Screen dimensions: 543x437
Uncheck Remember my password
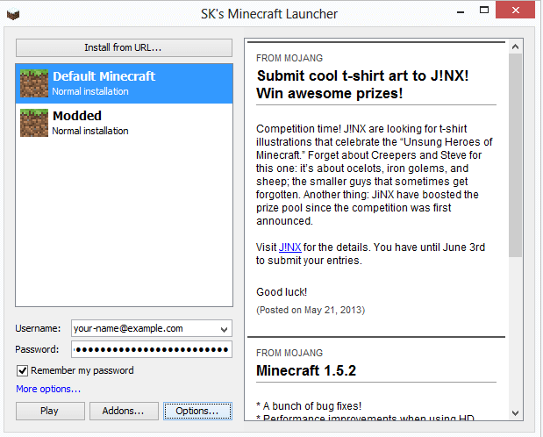23,371
